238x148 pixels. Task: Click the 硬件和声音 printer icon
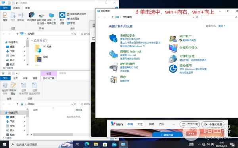point(113,67)
